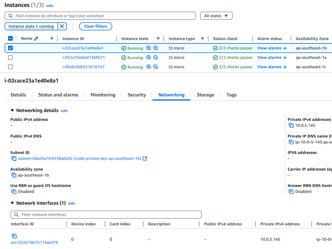
Task: Add alarm plus icon for ap-southeast-1c row
Action: (x=285, y=67)
